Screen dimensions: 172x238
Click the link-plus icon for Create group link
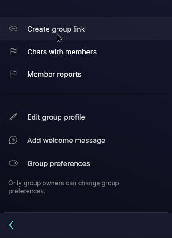pos(13,29)
